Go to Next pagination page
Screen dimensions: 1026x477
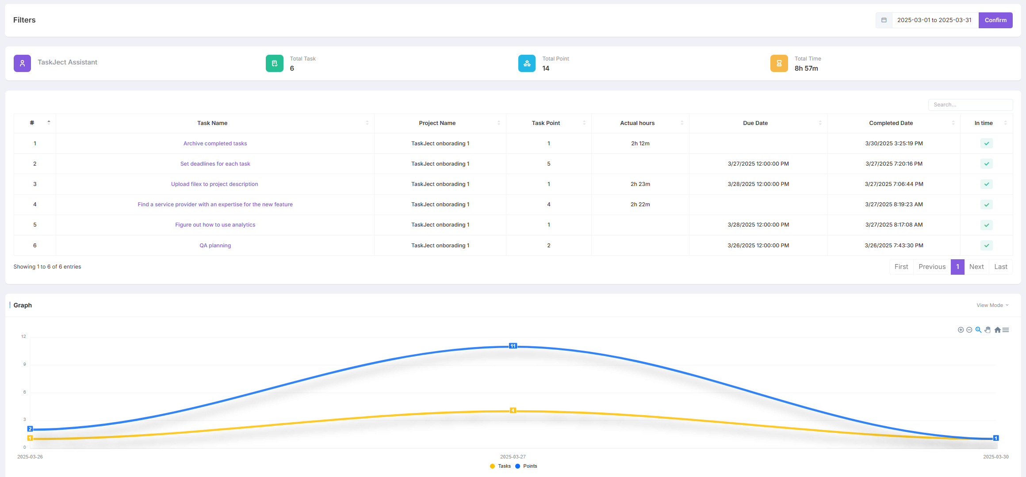pyautogui.click(x=976, y=267)
